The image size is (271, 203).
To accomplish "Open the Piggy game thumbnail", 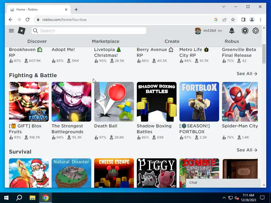I will pos(157,173).
